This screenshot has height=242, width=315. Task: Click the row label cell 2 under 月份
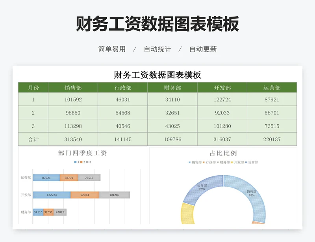coord(33,113)
